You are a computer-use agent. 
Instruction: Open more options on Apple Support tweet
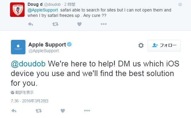click(87, 110)
